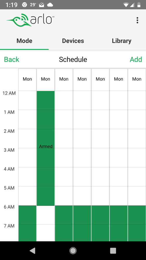Tap the mail icon in status bar
146x260 pixels.
pyautogui.click(x=42, y=5)
